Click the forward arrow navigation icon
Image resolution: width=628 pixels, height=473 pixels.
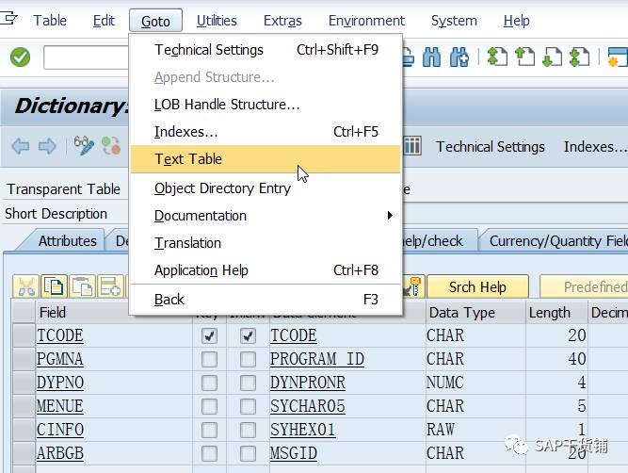click(x=47, y=146)
